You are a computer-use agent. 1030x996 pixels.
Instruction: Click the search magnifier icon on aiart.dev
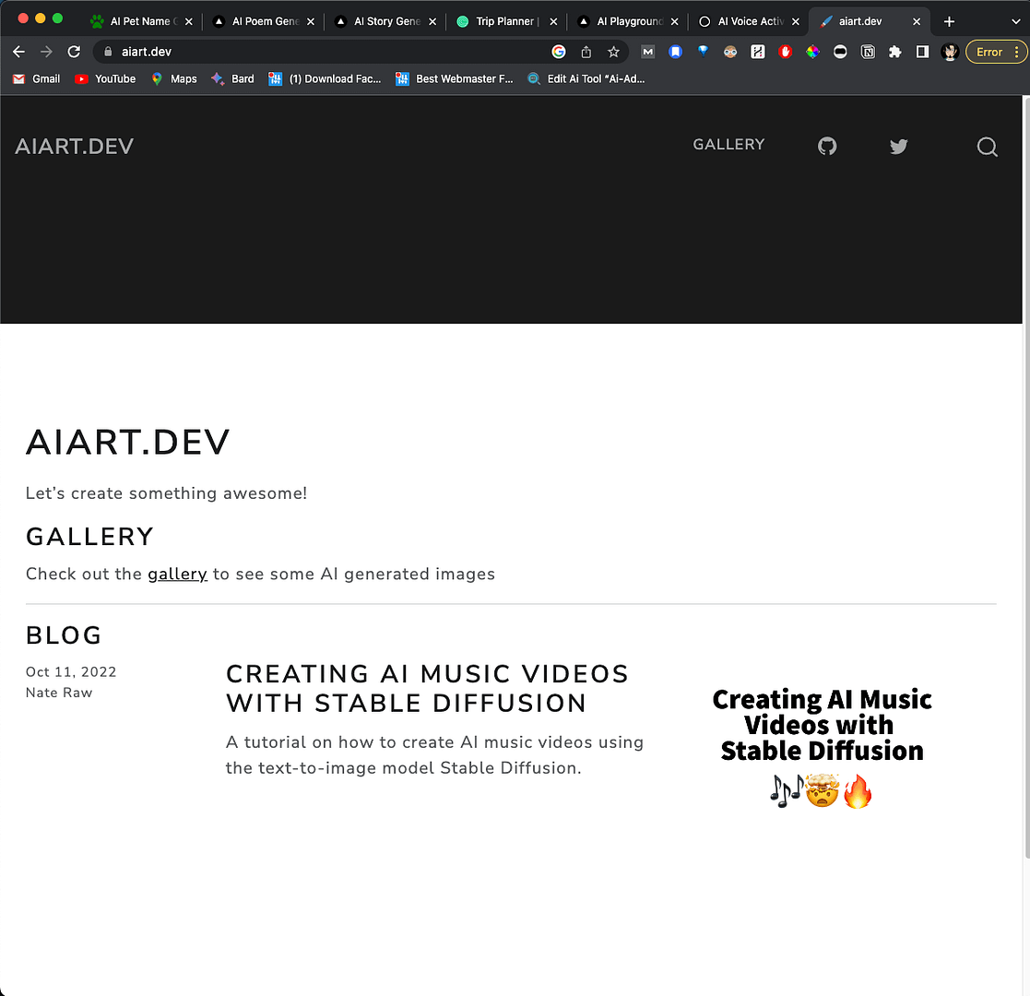point(987,147)
